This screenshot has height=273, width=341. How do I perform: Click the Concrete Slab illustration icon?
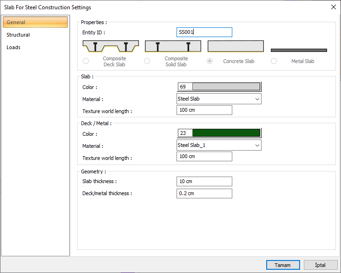click(236, 46)
